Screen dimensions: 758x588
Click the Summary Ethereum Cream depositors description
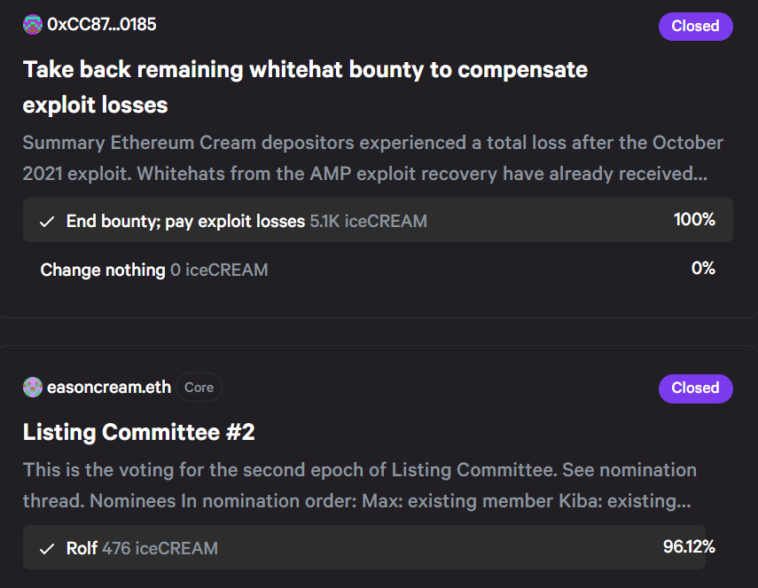point(372,158)
